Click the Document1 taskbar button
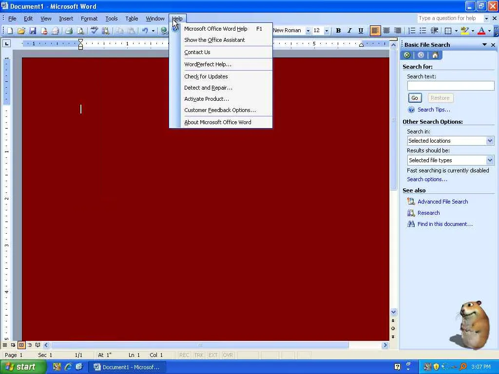Image resolution: width=499 pixels, height=374 pixels. pyautogui.click(x=127, y=367)
